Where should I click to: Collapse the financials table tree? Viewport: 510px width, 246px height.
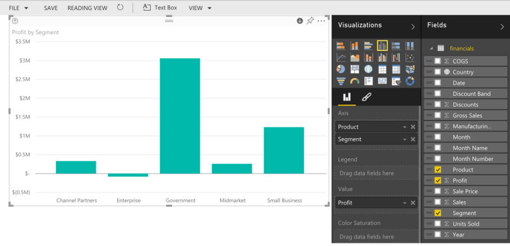431,49
